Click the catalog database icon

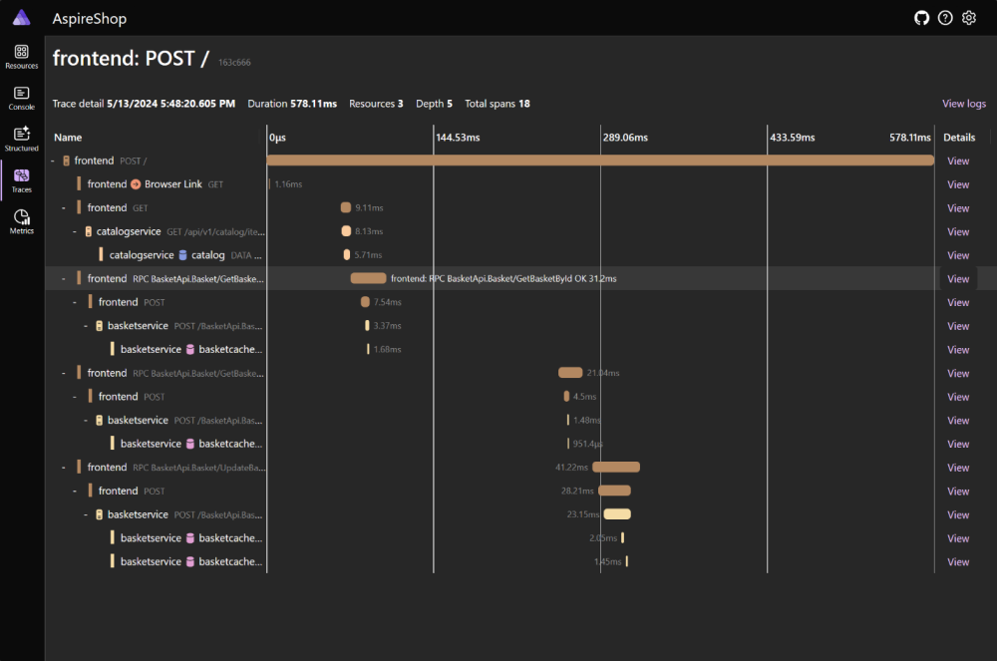point(182,255)
